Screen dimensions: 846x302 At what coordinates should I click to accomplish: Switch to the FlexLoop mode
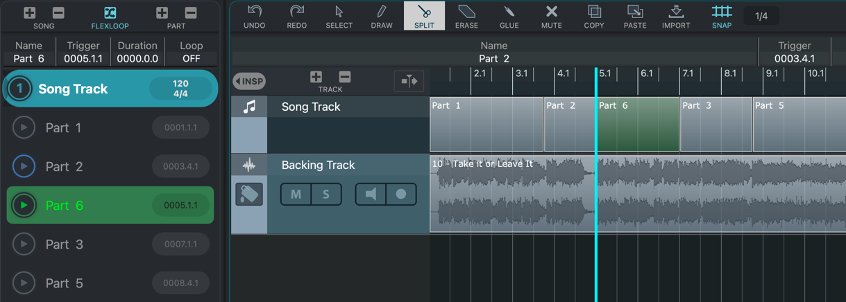[110, 16]
